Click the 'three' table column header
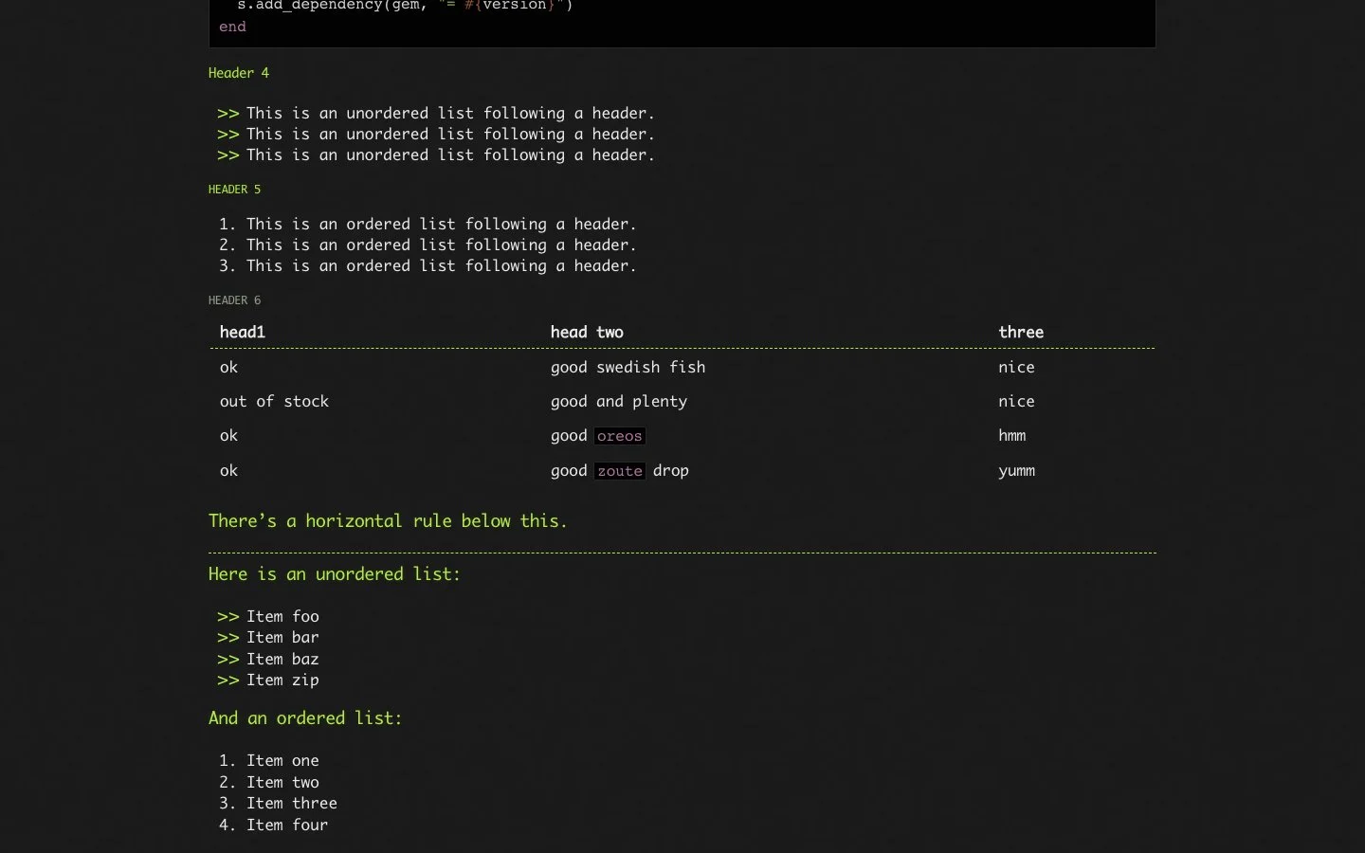This screenshot has width=1365, height=853. (x=1021, y=333)
